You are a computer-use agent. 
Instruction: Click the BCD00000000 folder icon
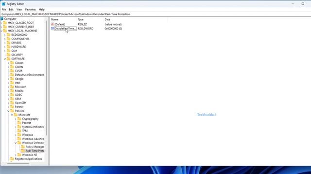coord(9,35)
